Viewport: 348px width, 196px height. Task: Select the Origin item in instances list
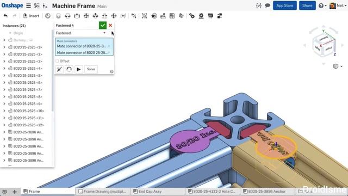click(18, 33)
